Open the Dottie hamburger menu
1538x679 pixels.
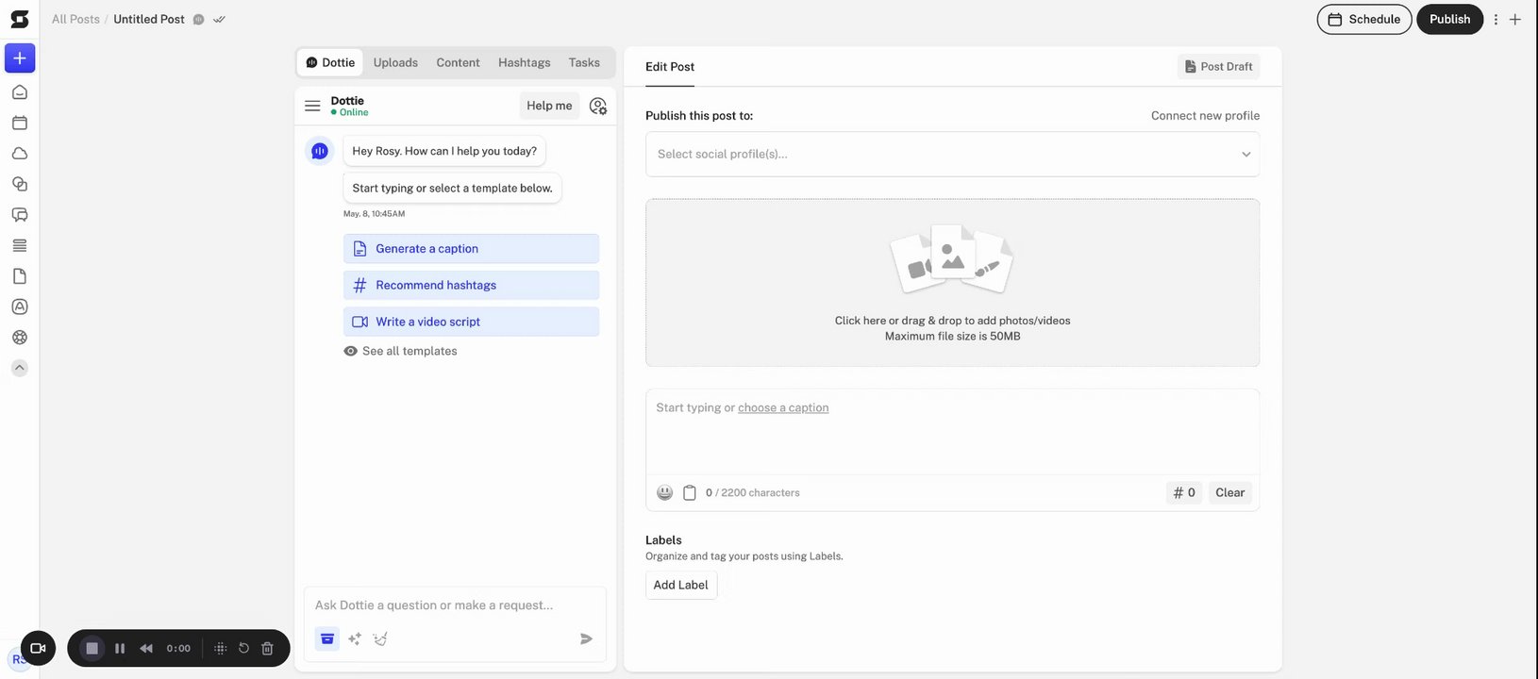312,106
